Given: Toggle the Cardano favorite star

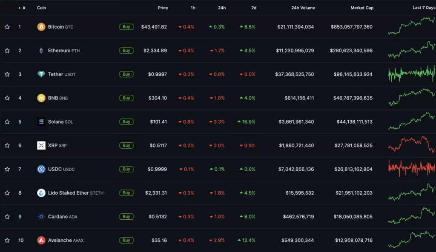Looking at the screenshot, I should coord(7,216).
